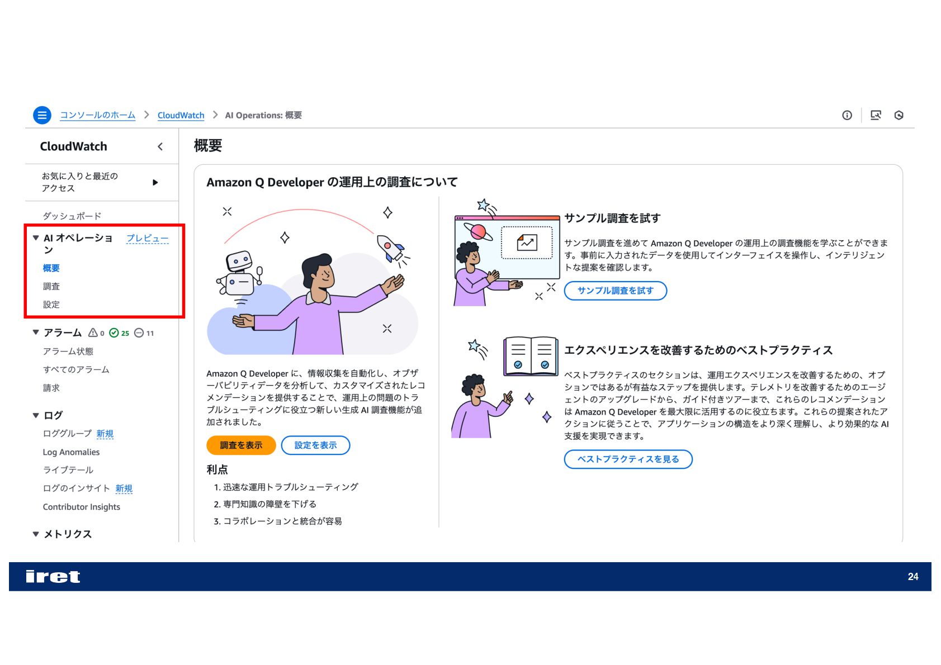This screenshot has height=665, width=941.
Task: Click the CloudWatch sidebar title
Action: coord(73,146)
